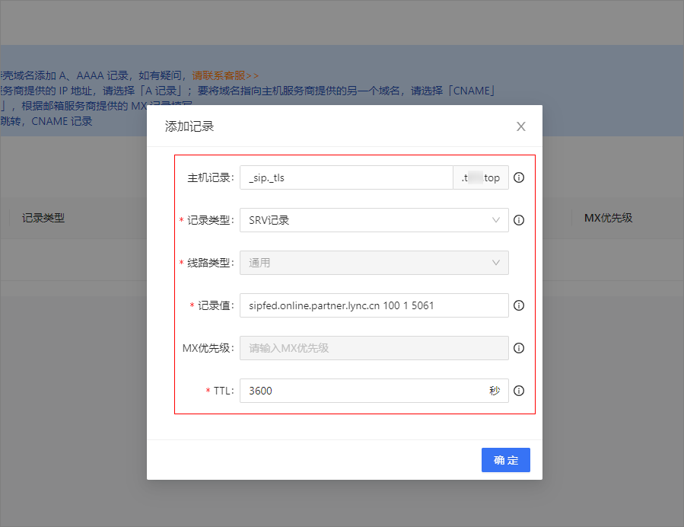Click the 秒 unit label in TTL field
The image size is (684, 527).
[x=495, y=391]
